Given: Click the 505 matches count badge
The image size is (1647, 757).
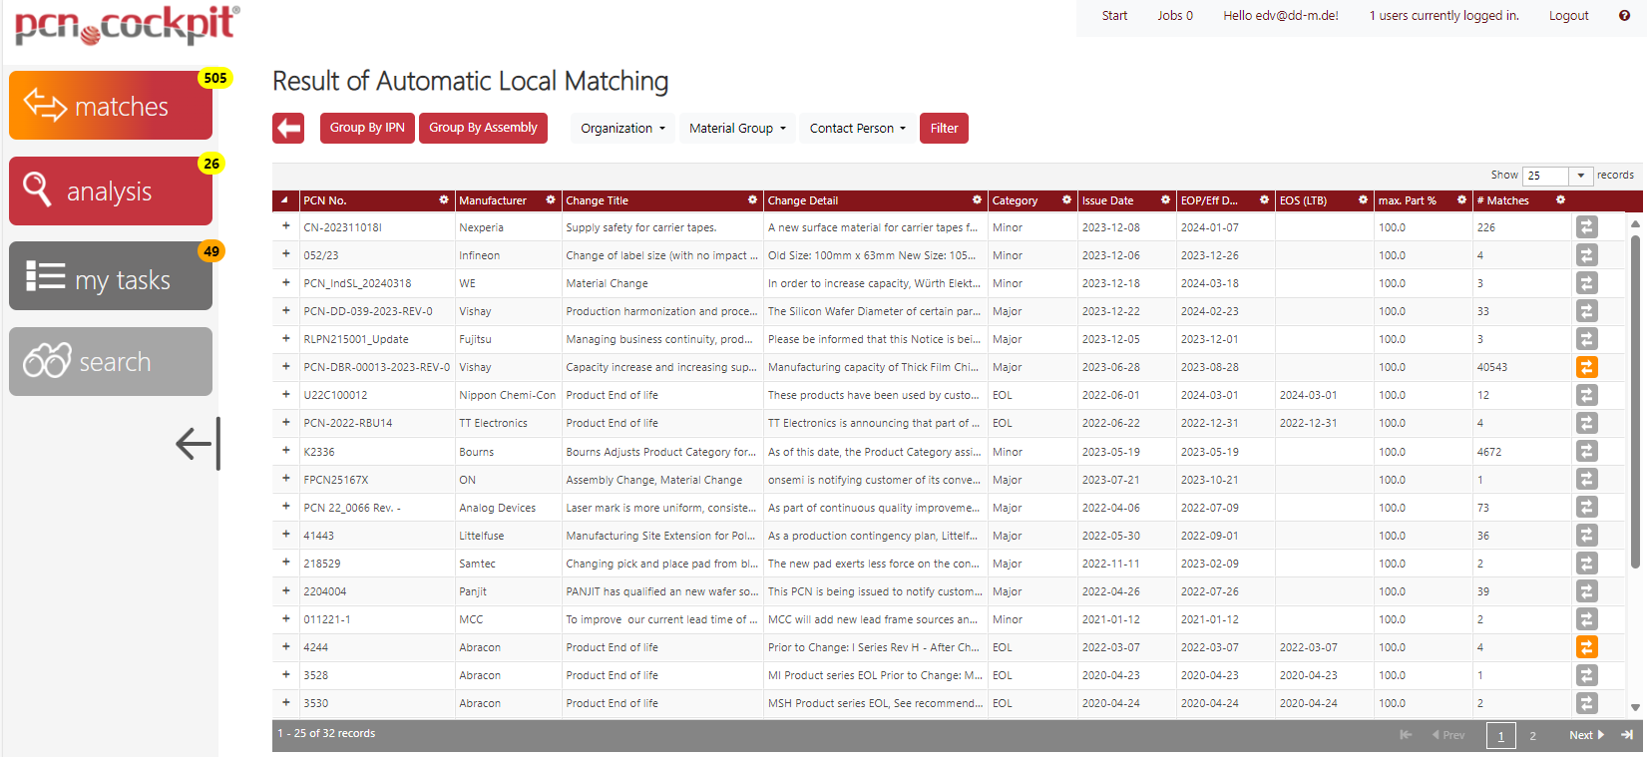Looking at the screenshot, I should tap(215, 78).
